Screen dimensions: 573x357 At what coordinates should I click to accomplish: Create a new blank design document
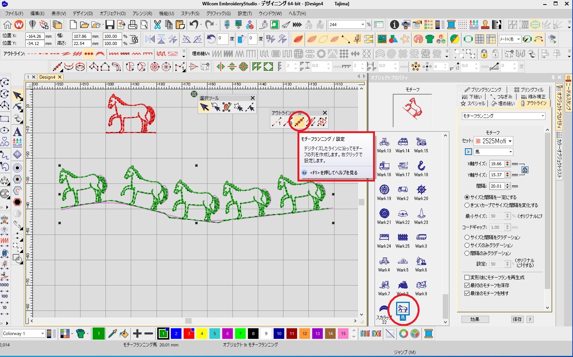(x=73, y=25)
